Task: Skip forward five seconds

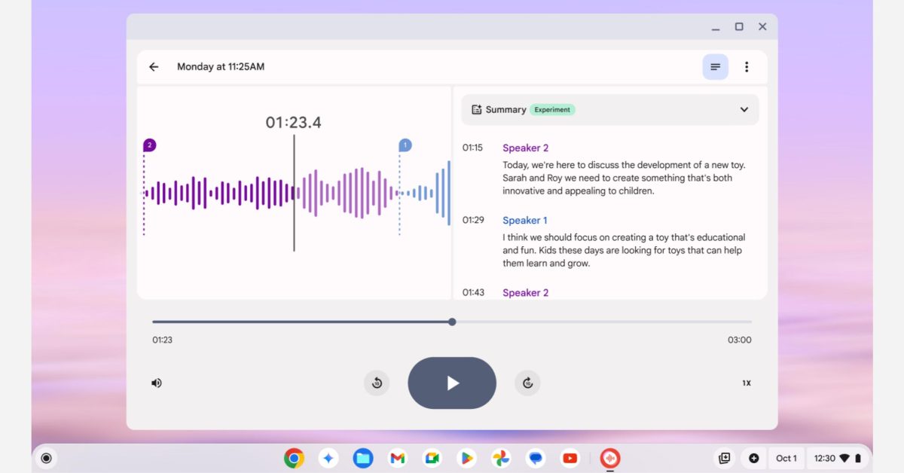Action: [x=527, y=383]
